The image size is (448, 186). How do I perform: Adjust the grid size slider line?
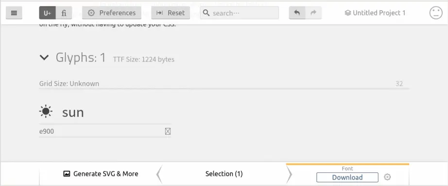(224, 89)
